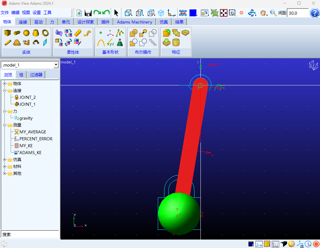Select the green point construction tool
The width and height of the screenshot is (320, 248).
[101, 33]
